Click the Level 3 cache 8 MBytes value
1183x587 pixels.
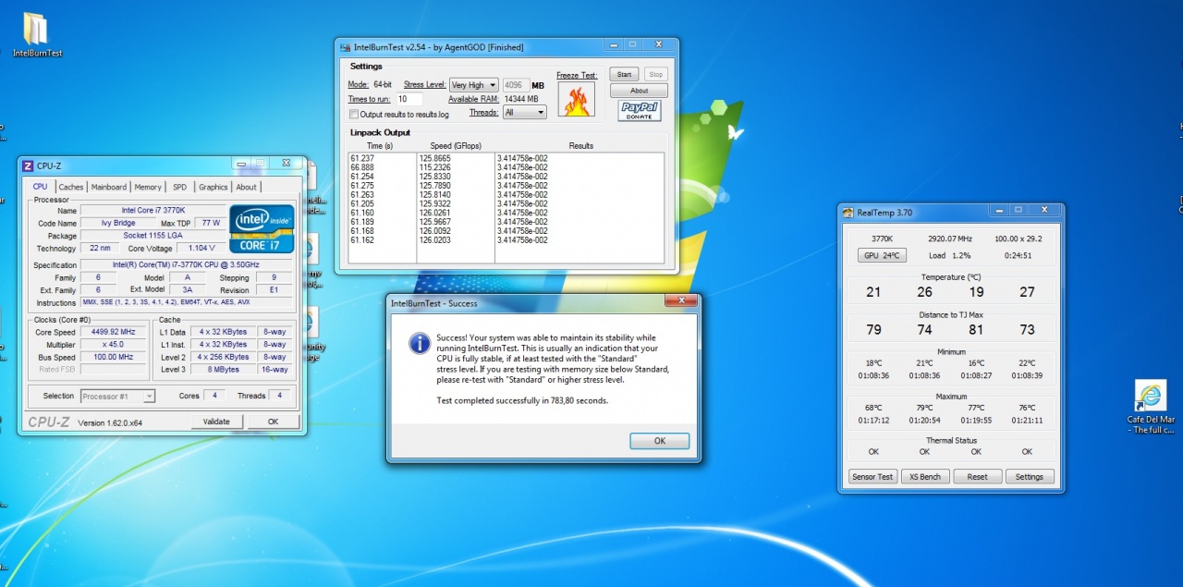pos(223,370)
